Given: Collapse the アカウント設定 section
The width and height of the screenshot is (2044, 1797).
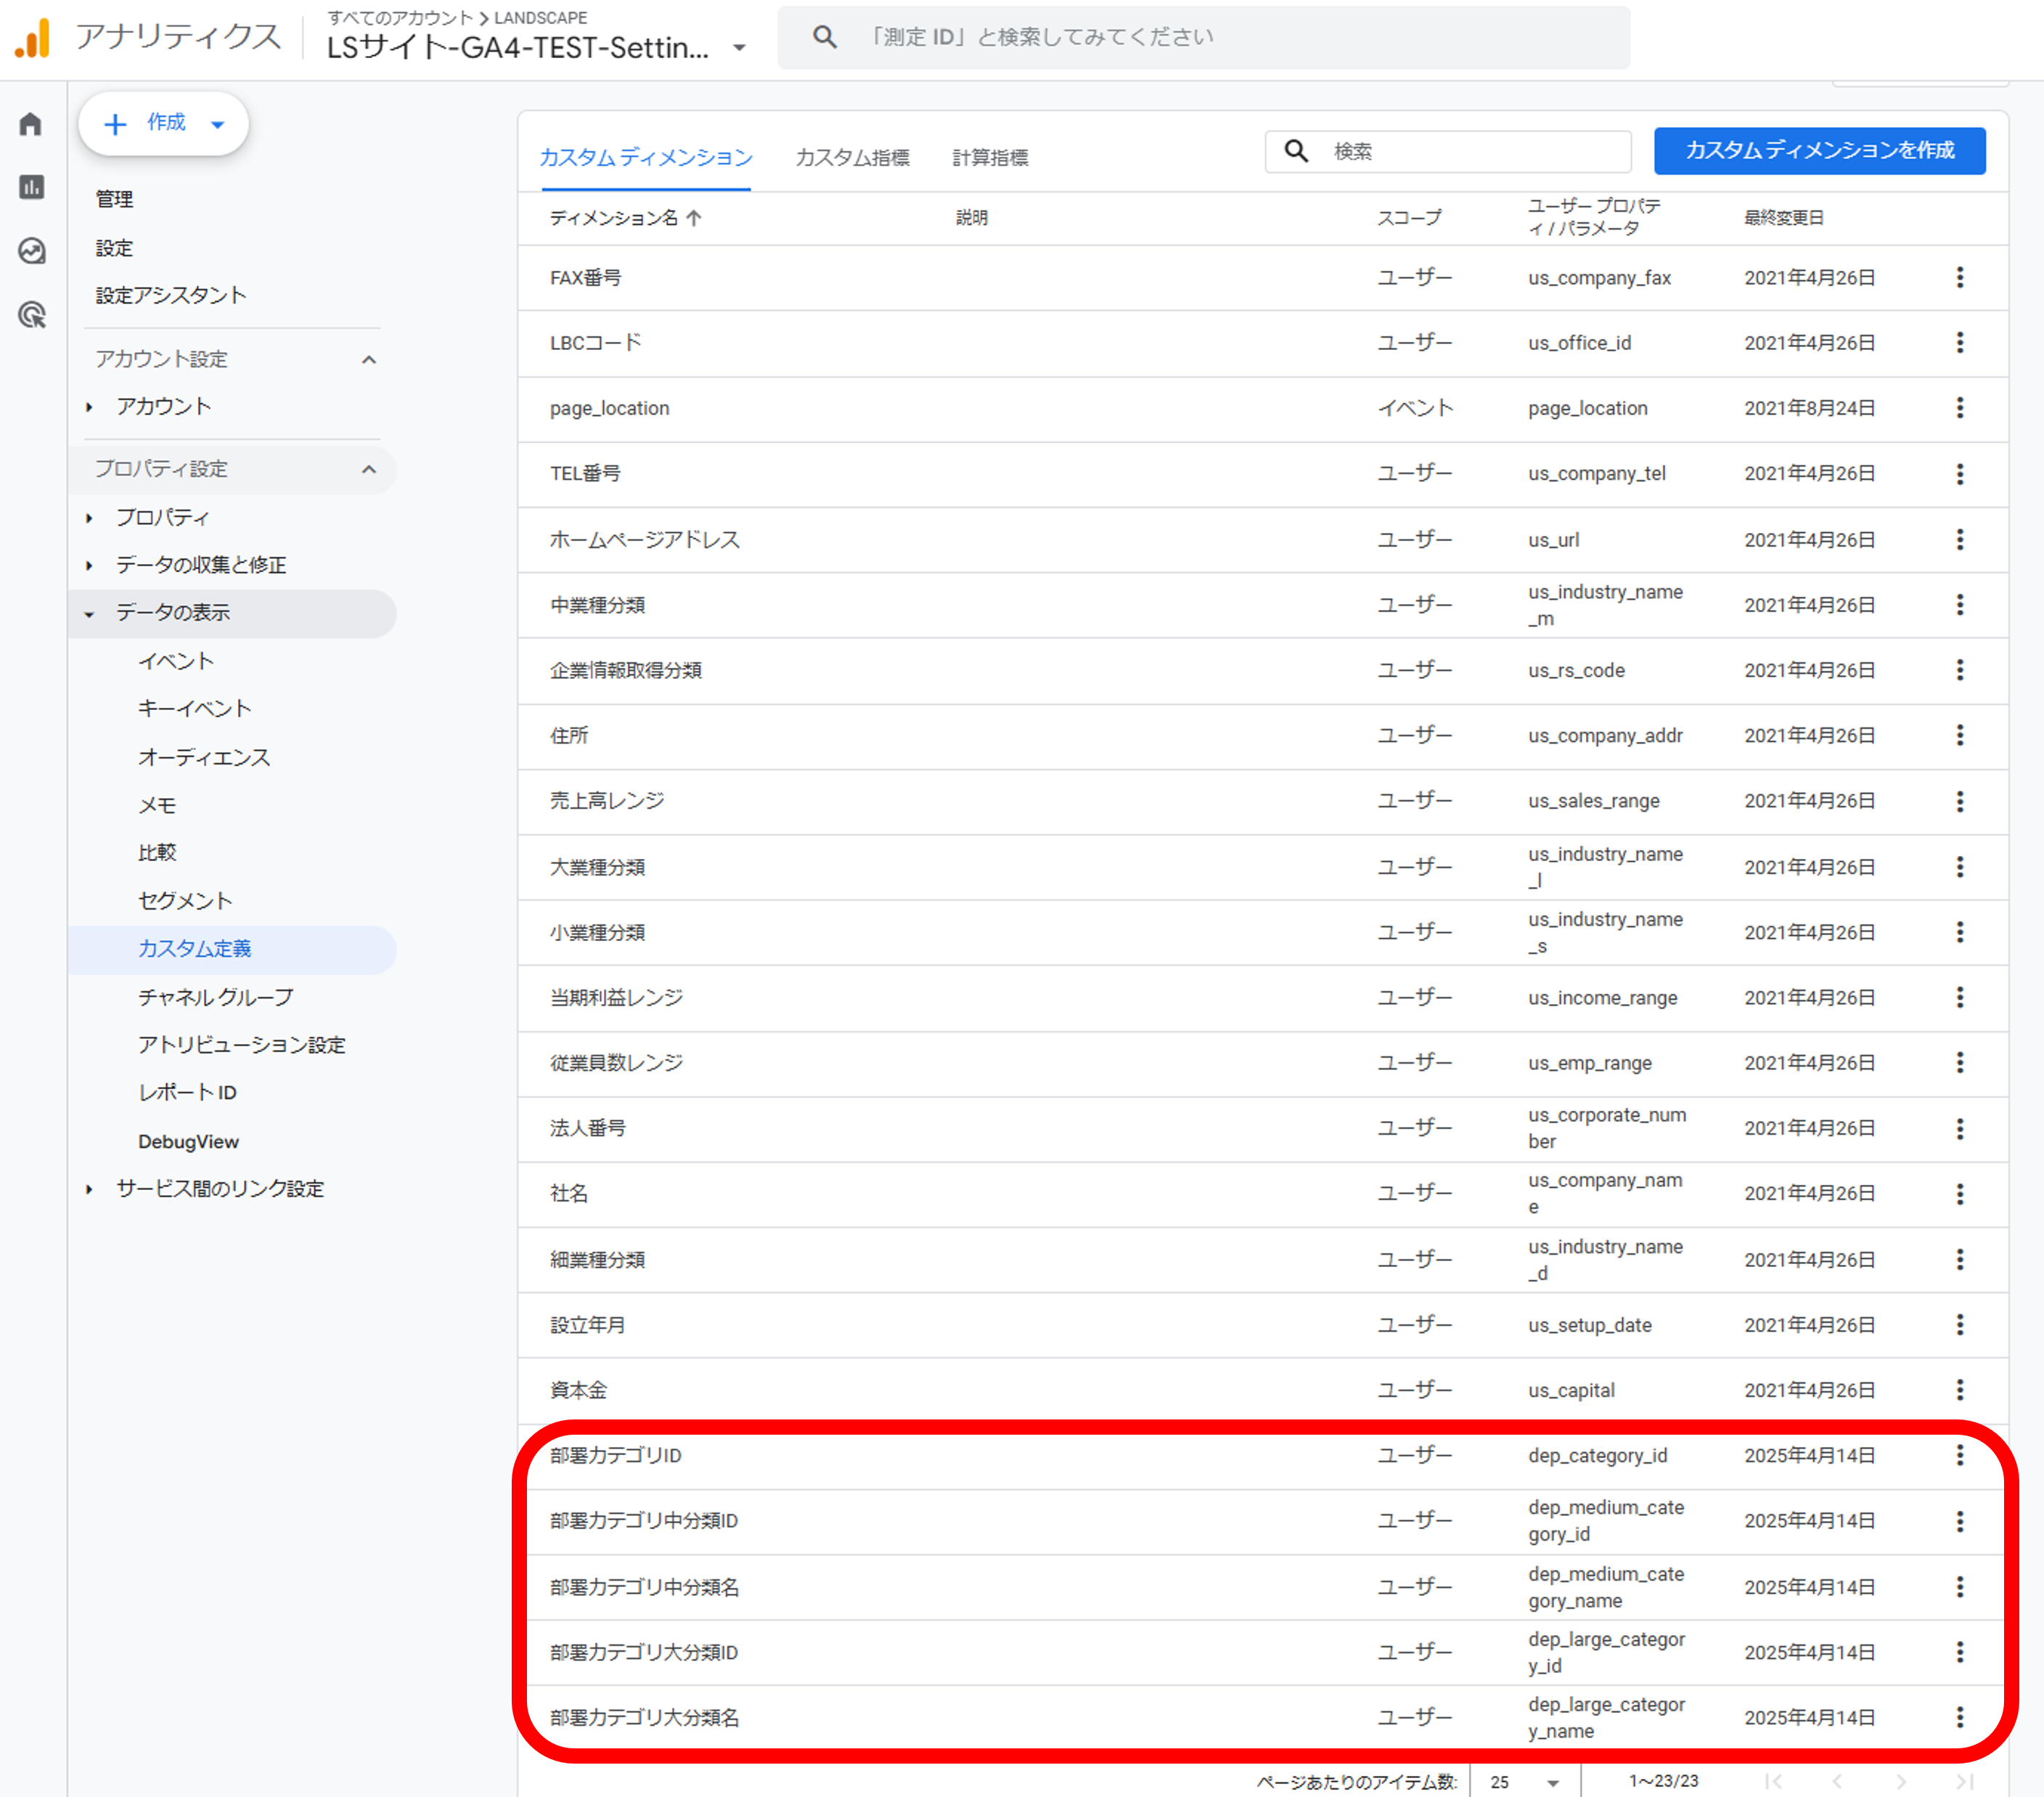Looking at the screenshot, I should point(369,359).
